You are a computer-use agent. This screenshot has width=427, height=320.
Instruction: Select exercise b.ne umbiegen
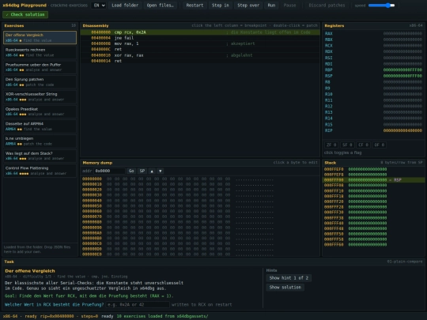pos(40,141)
